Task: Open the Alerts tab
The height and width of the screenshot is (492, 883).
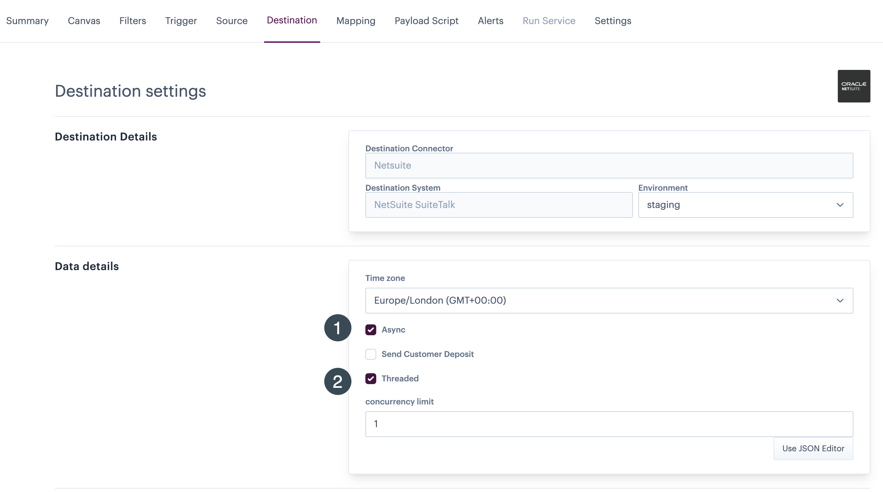Action: [490, 21]
